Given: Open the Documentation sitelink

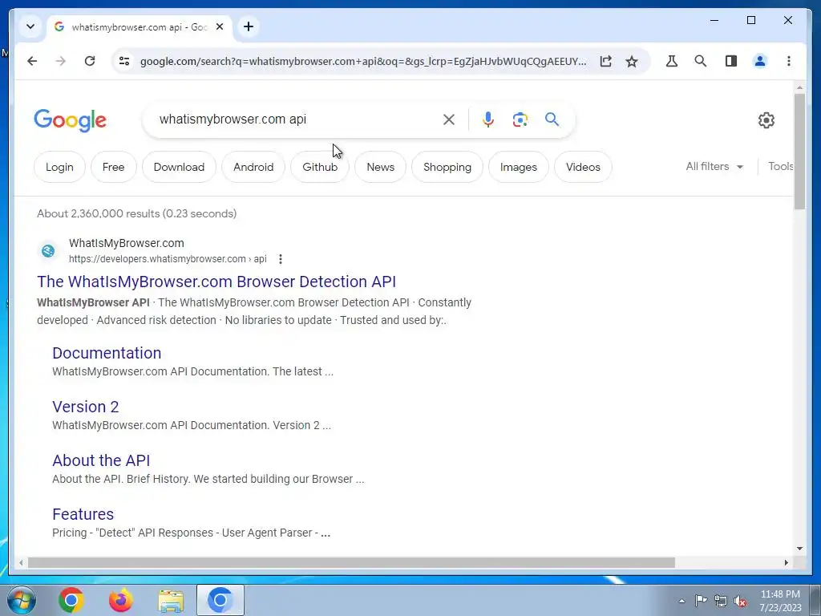Looking at the screenshot, I should click(x=107, y=353).
